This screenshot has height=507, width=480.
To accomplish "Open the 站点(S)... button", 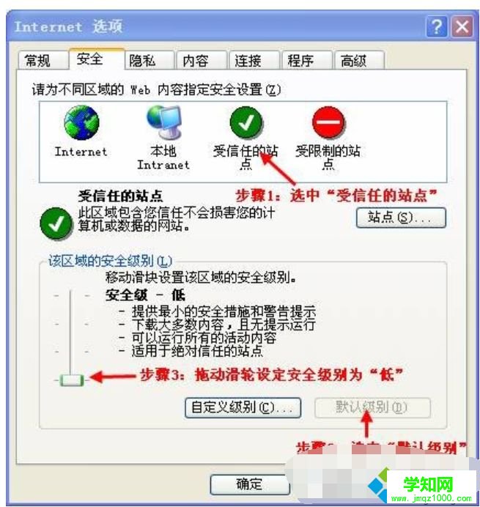I will click(x=401, y=218).
